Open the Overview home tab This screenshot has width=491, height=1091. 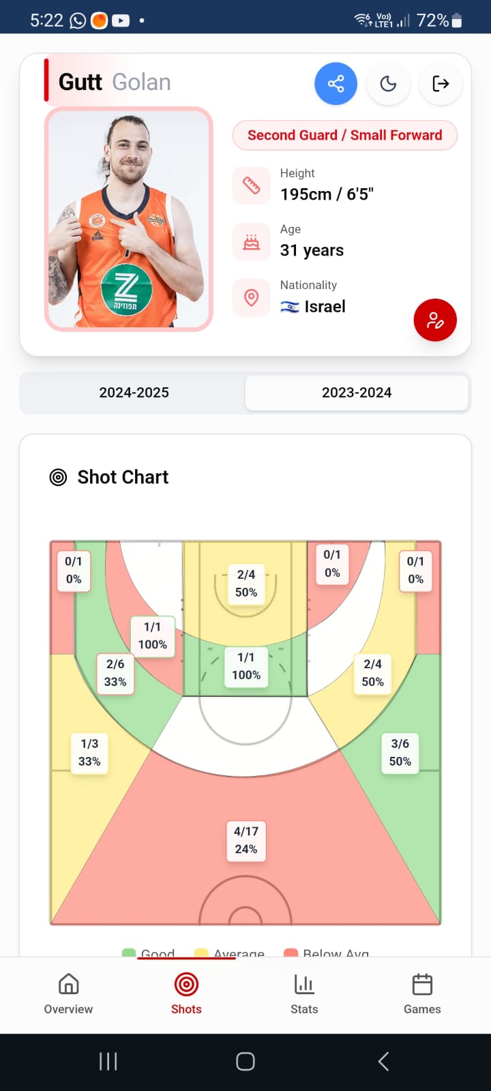68,993
